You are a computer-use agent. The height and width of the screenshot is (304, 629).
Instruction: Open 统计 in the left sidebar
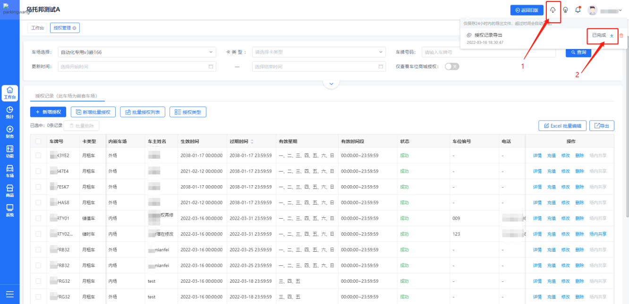[9, 112]
